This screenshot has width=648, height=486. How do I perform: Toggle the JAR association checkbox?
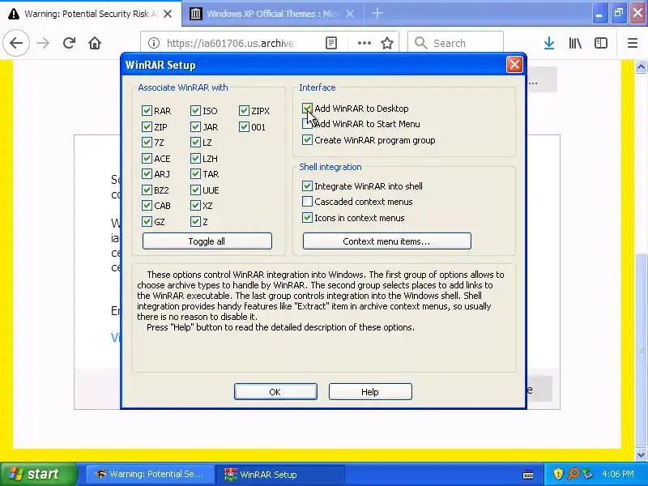point(195,126)
